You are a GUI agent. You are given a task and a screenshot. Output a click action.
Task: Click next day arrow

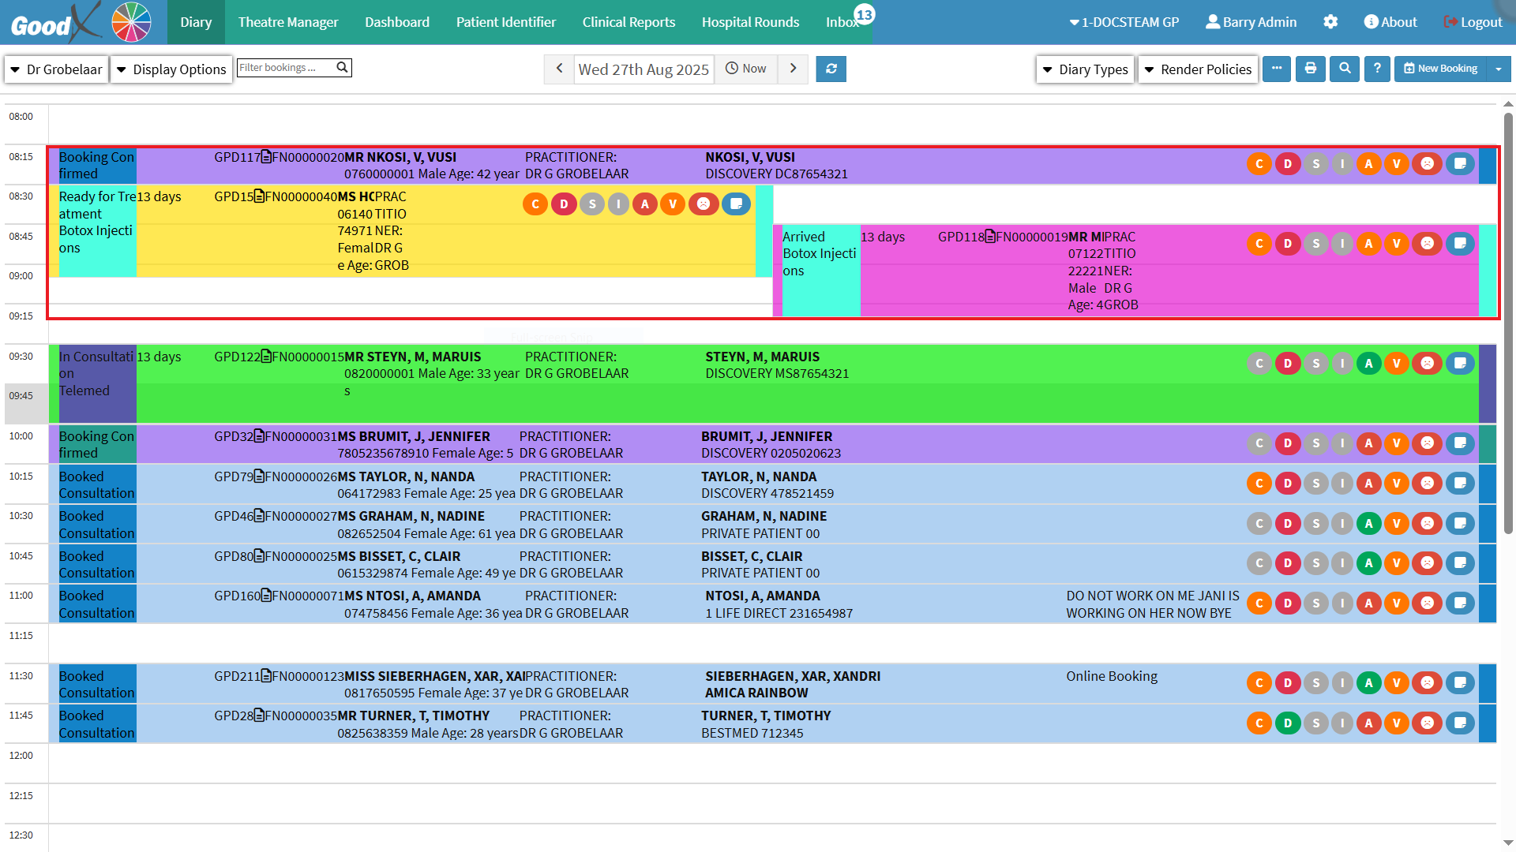793,69
